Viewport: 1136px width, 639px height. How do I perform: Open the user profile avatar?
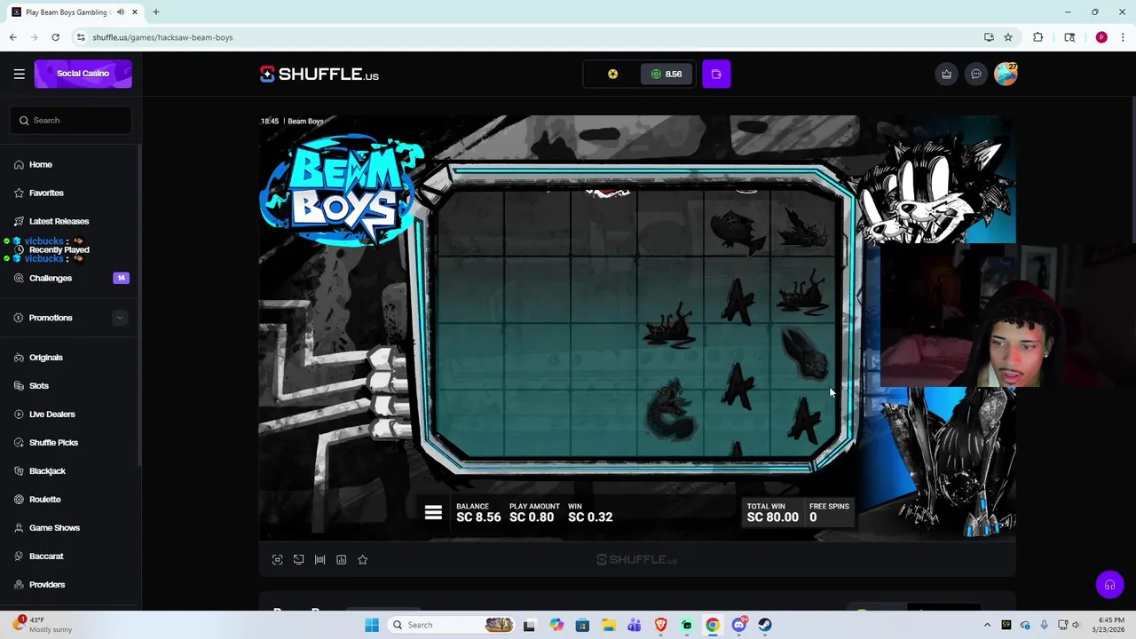pyautogui.click(x=1006, y=74)
